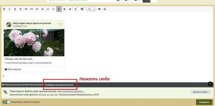Apply italic formatting
Image resolution: width=215 pixels, height=106 pixels.
[9, 9]
